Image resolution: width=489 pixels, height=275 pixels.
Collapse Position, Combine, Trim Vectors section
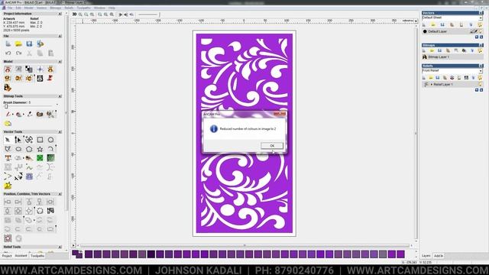click(60, 194)
